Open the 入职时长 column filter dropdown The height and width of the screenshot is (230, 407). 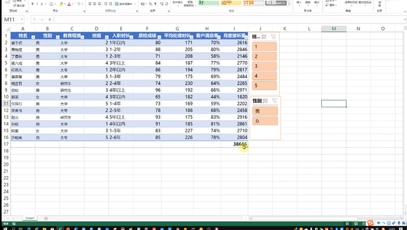click(x=132, y=37)
